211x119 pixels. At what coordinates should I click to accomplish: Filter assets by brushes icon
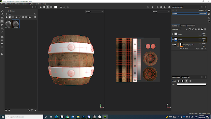click(x=20, y=17)
